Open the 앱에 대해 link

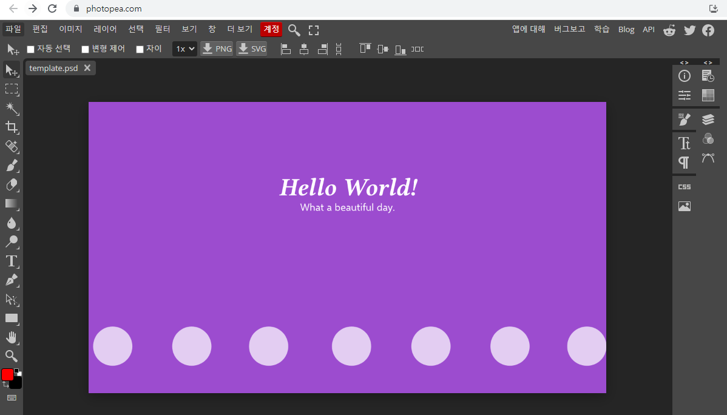tap(529, 29)
